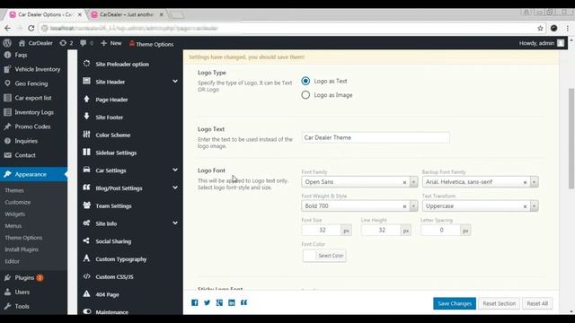Click the Site Info gears icon
The height and width of the screenshot is (323, 575).
[x=86, y=223]
